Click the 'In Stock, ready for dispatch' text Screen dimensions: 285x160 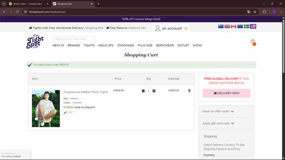click(79, 107)
